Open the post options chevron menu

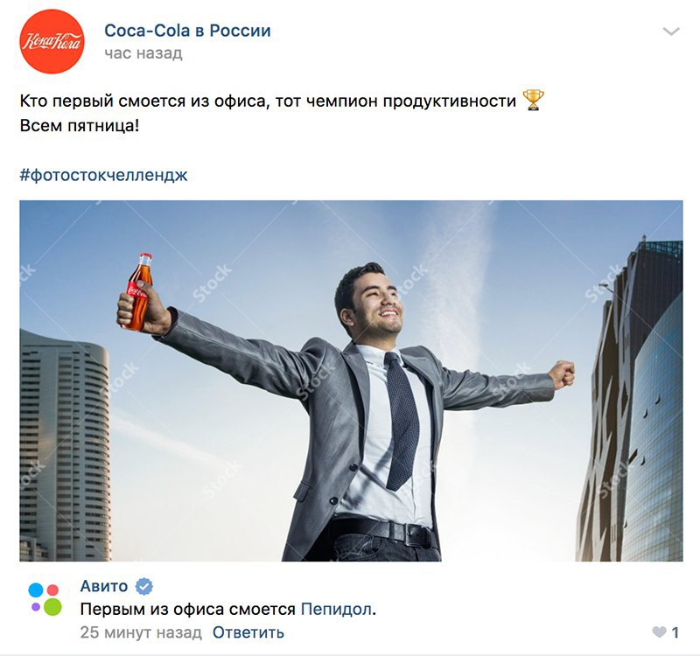[671, 31]
